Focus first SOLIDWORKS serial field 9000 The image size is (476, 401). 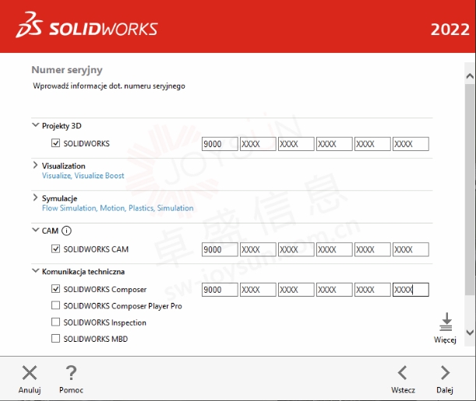pyautogui.click(x=220, y=144)
